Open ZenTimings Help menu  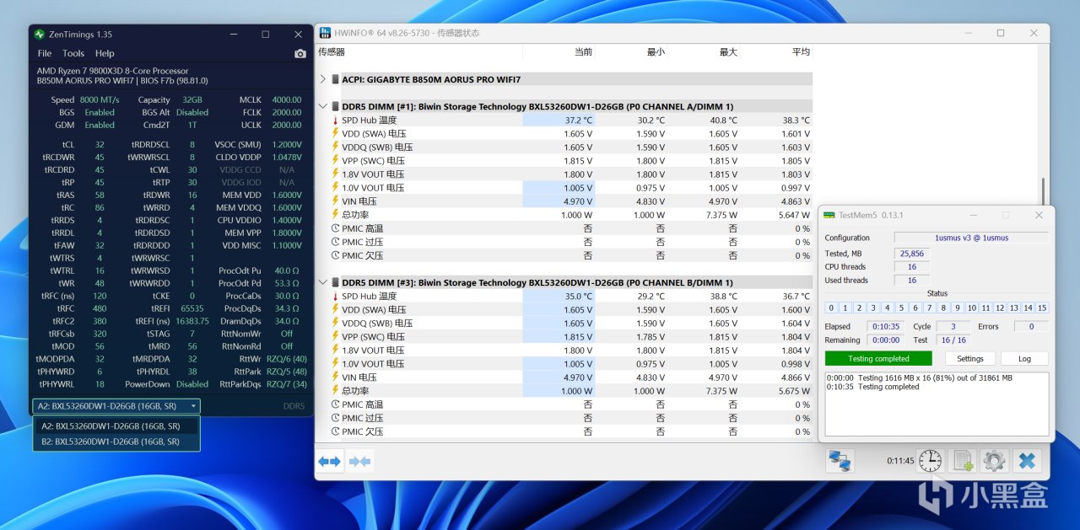point(105,53)
